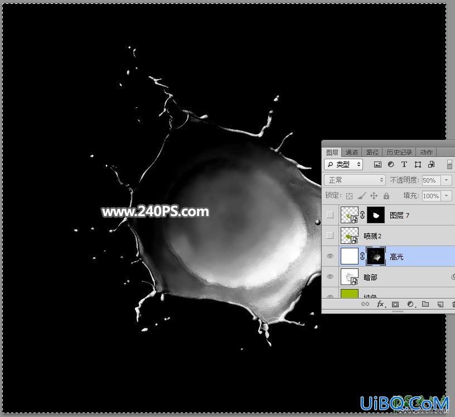
Task: Switch to the 动作 tab
Action: 426,153
